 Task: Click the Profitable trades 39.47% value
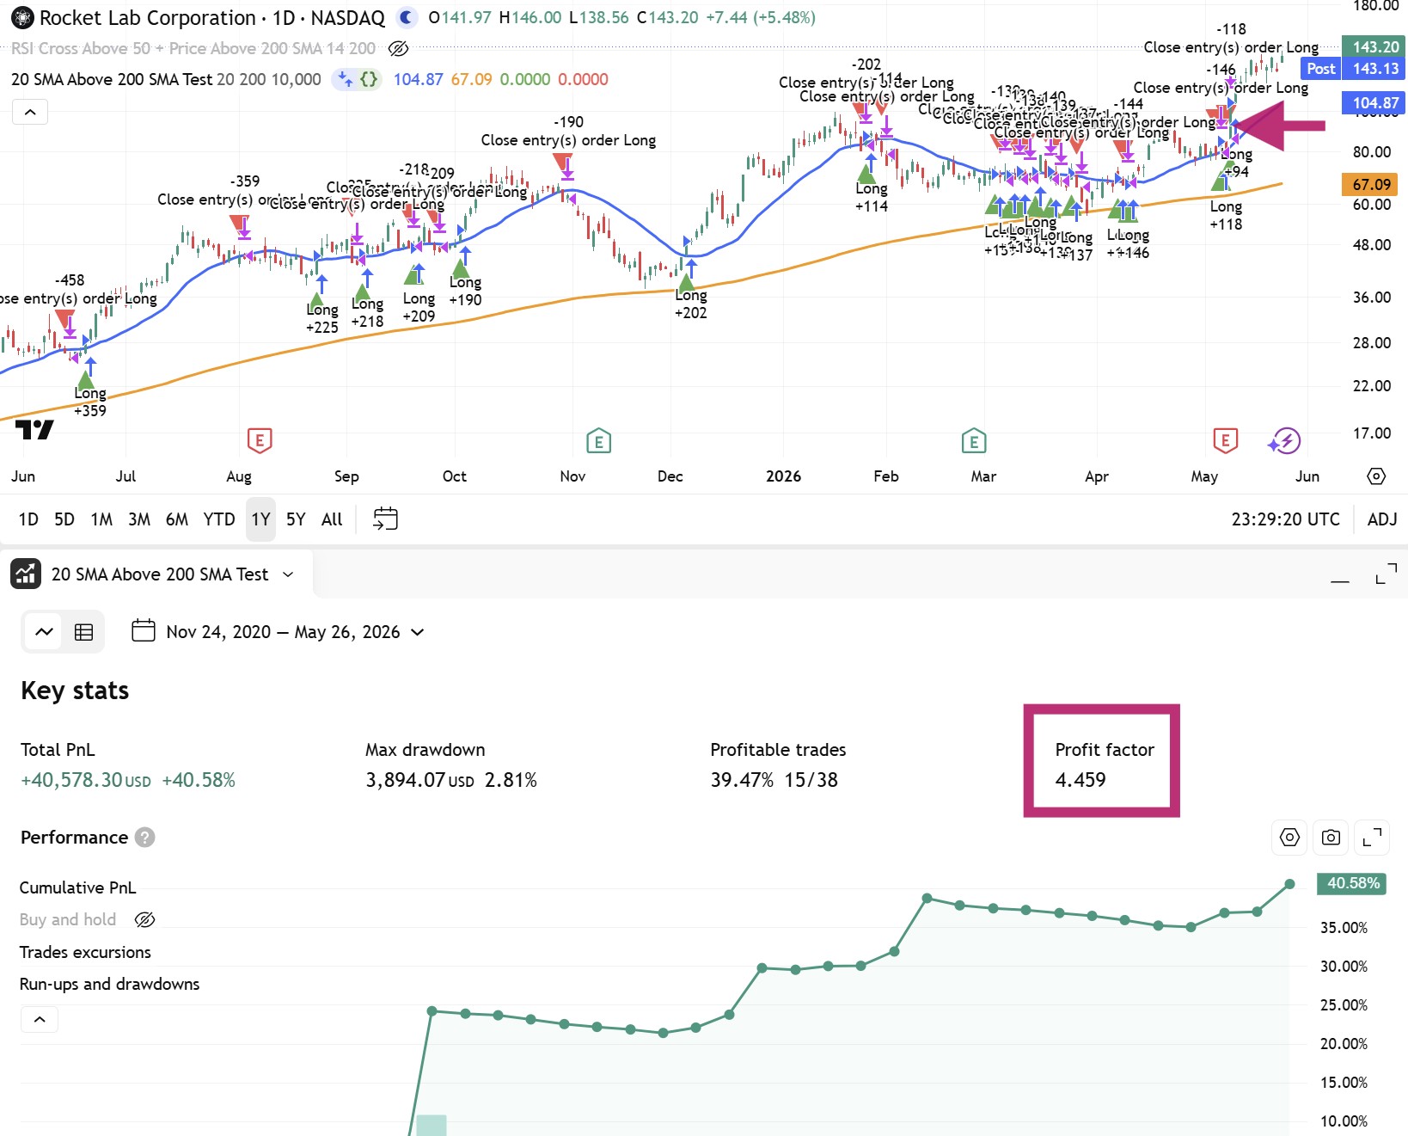[x=742, y=780]
